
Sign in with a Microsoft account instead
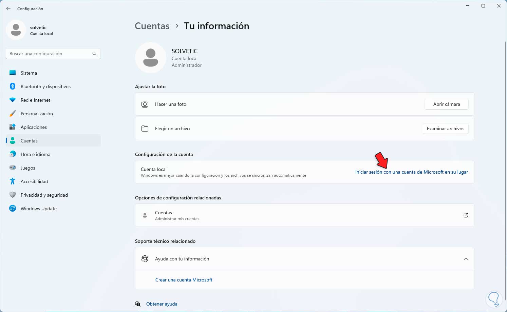[412, 172]
